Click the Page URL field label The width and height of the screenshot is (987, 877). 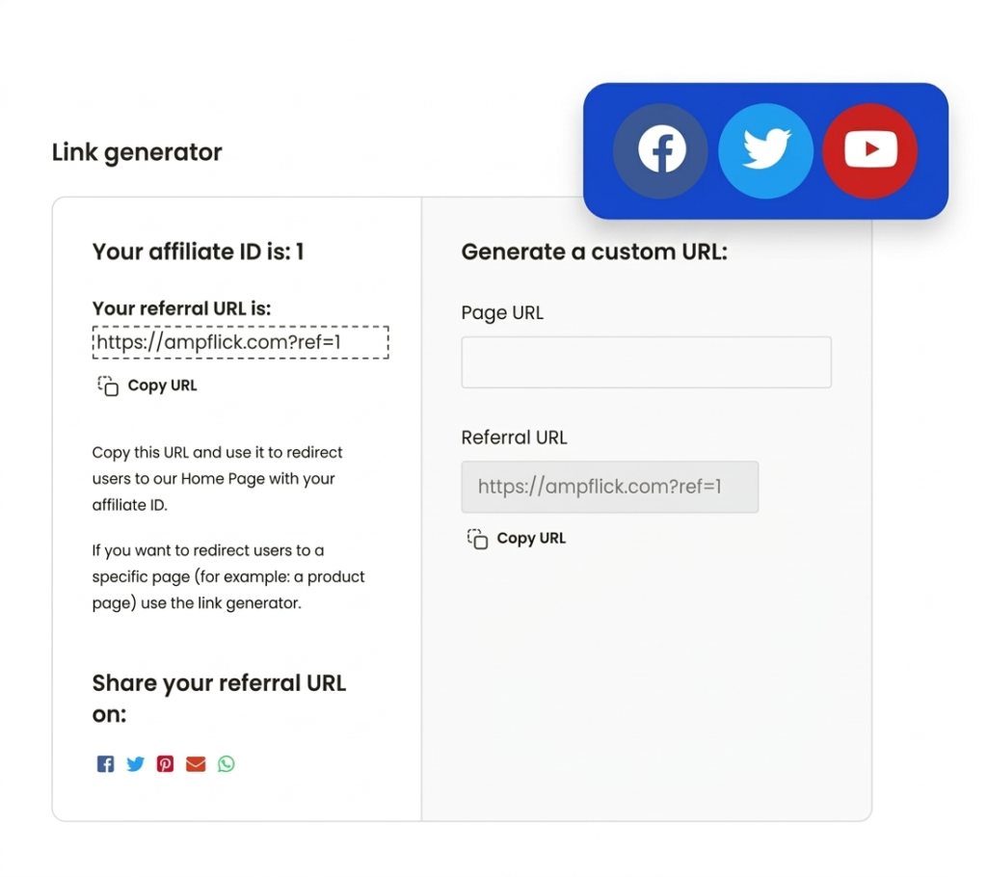[502, 313]
